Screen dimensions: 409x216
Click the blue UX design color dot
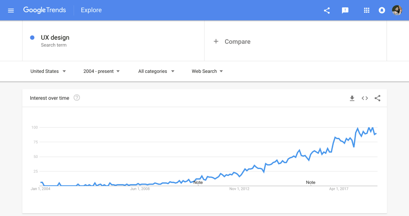[x=32, y=38]
